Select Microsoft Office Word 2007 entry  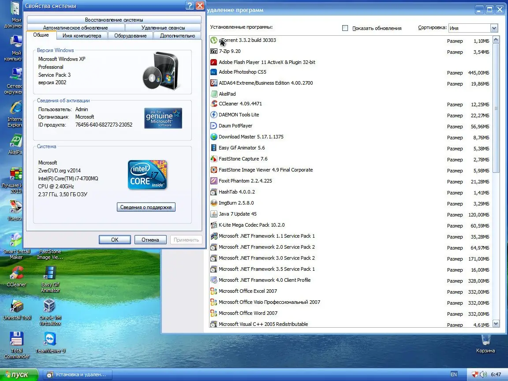point(350,313)
